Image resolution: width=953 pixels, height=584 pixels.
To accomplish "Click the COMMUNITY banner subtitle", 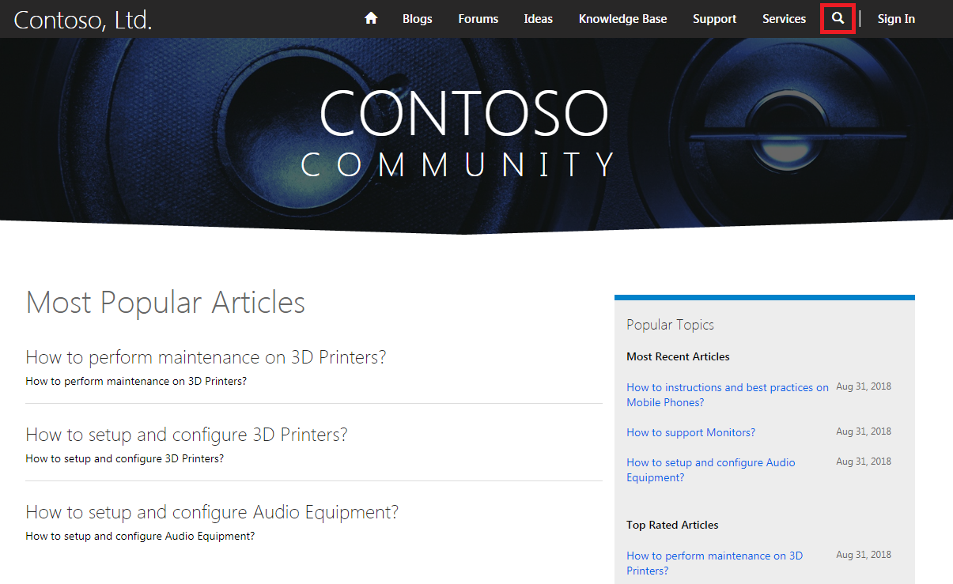I will pos(459,164).
